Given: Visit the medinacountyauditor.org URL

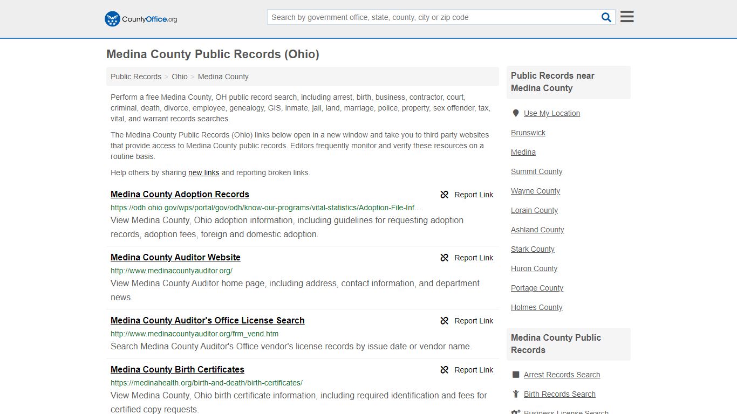Looking at the screenshot, I should coord(172,271).
